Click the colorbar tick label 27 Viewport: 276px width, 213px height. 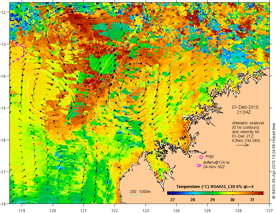coord(173,200)
